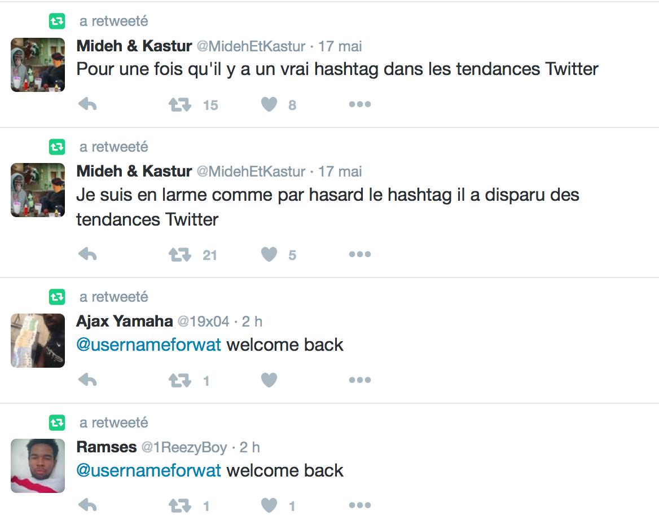This screenshot has width=659, height=520.
Task: Reply to Ramses's welcome back tweet
Action: click(x=87, y=505)
